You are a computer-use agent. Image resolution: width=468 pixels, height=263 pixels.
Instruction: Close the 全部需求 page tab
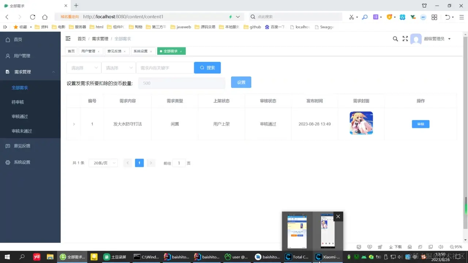pyautogui.click(x=181, y=52)
